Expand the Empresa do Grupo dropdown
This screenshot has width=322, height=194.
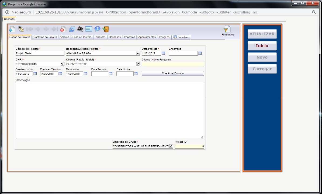click(171, 146)
